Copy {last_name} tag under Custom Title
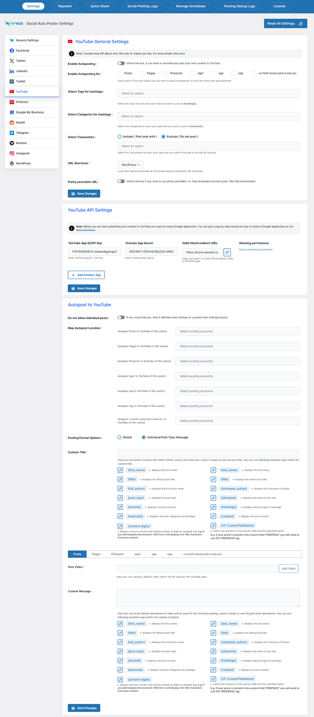The height and width of the screenshot is (717, 314). point(213,470)
